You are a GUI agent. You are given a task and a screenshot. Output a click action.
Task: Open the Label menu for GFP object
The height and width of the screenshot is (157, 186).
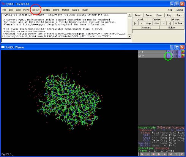179,56
